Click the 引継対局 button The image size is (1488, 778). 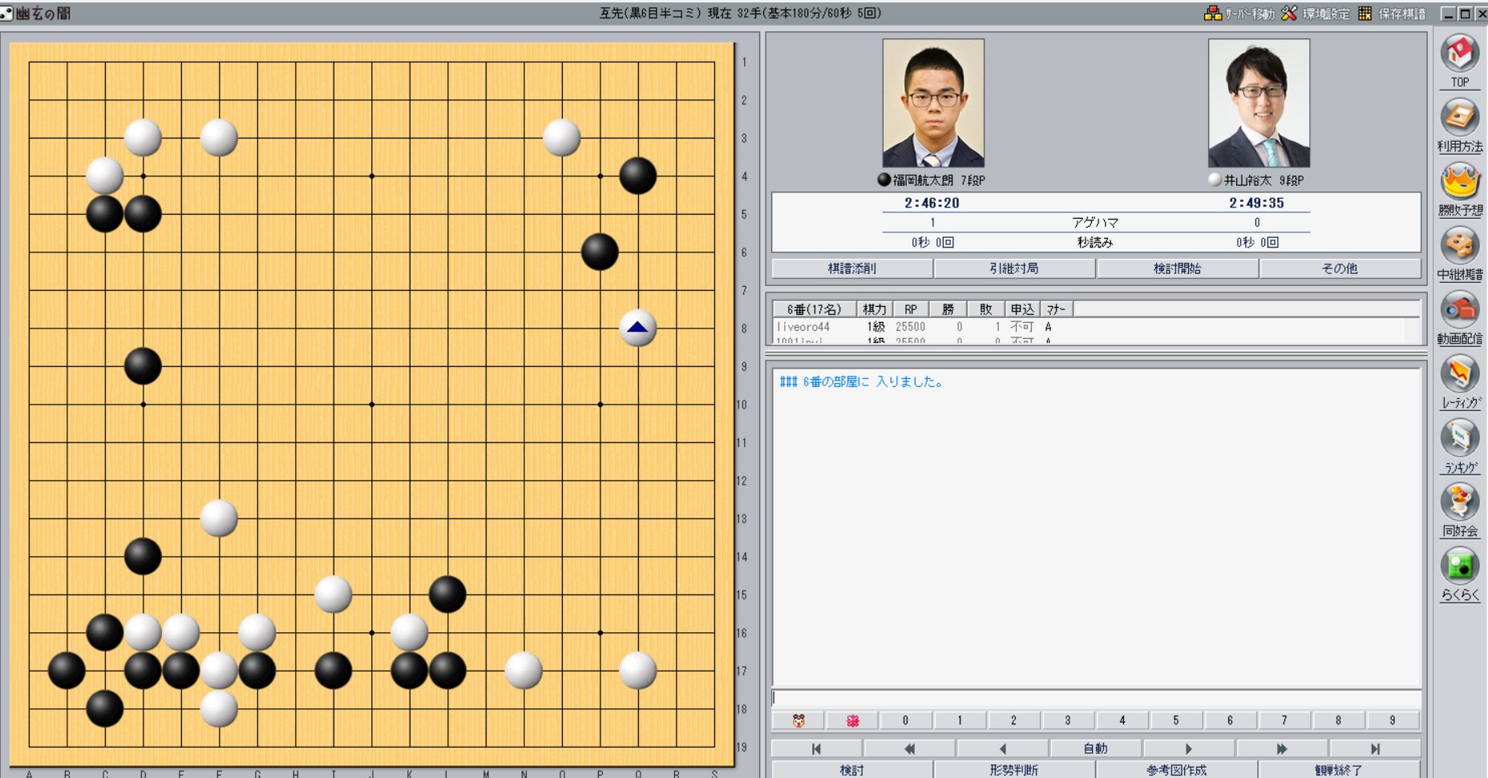[x=1014, y=268]
